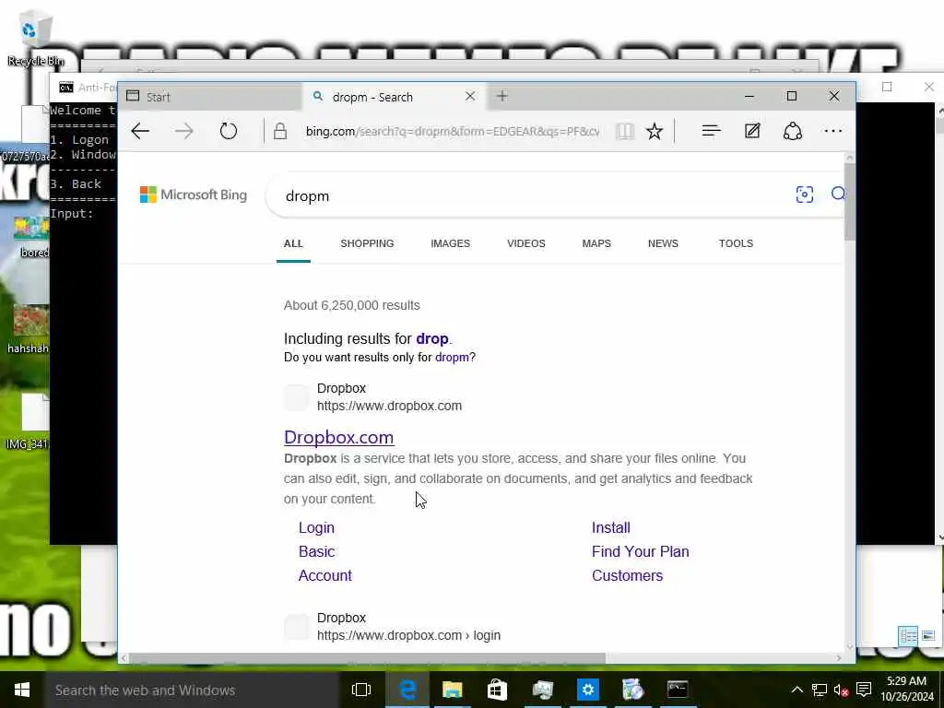This screenshot has width=944, height=708.
Task: Click the visual search camera icon
Action: pos(804,195)
